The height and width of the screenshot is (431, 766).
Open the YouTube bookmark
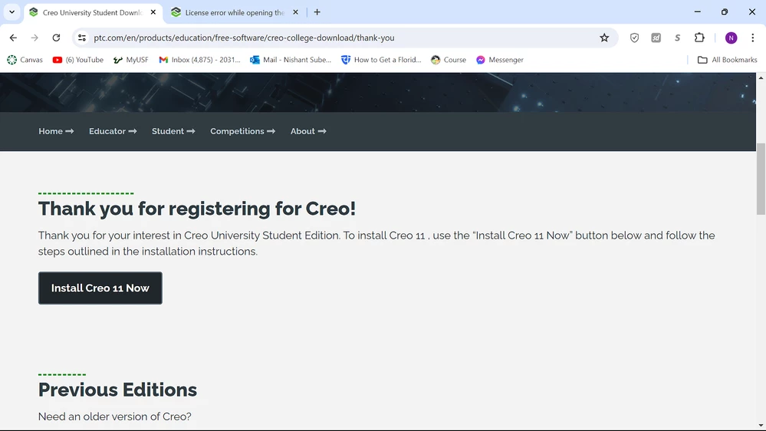pos(78,60)
